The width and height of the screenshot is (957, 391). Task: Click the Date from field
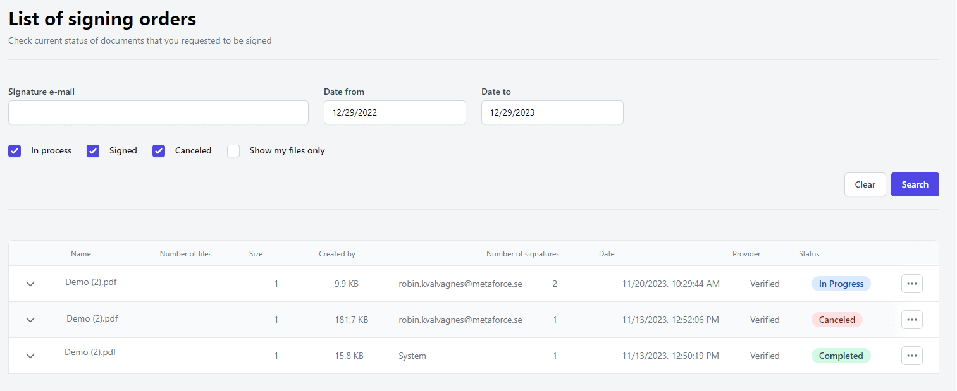(395, 112)
